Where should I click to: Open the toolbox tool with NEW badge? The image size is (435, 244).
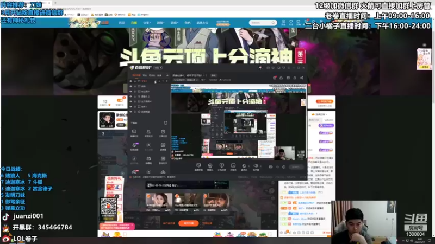134,146
